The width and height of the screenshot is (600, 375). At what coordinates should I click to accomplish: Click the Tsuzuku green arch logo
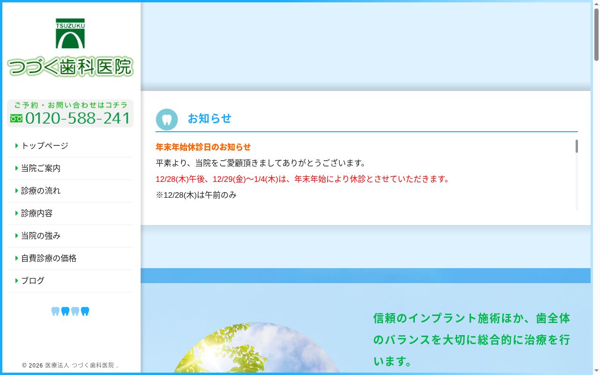pos(70,33)
